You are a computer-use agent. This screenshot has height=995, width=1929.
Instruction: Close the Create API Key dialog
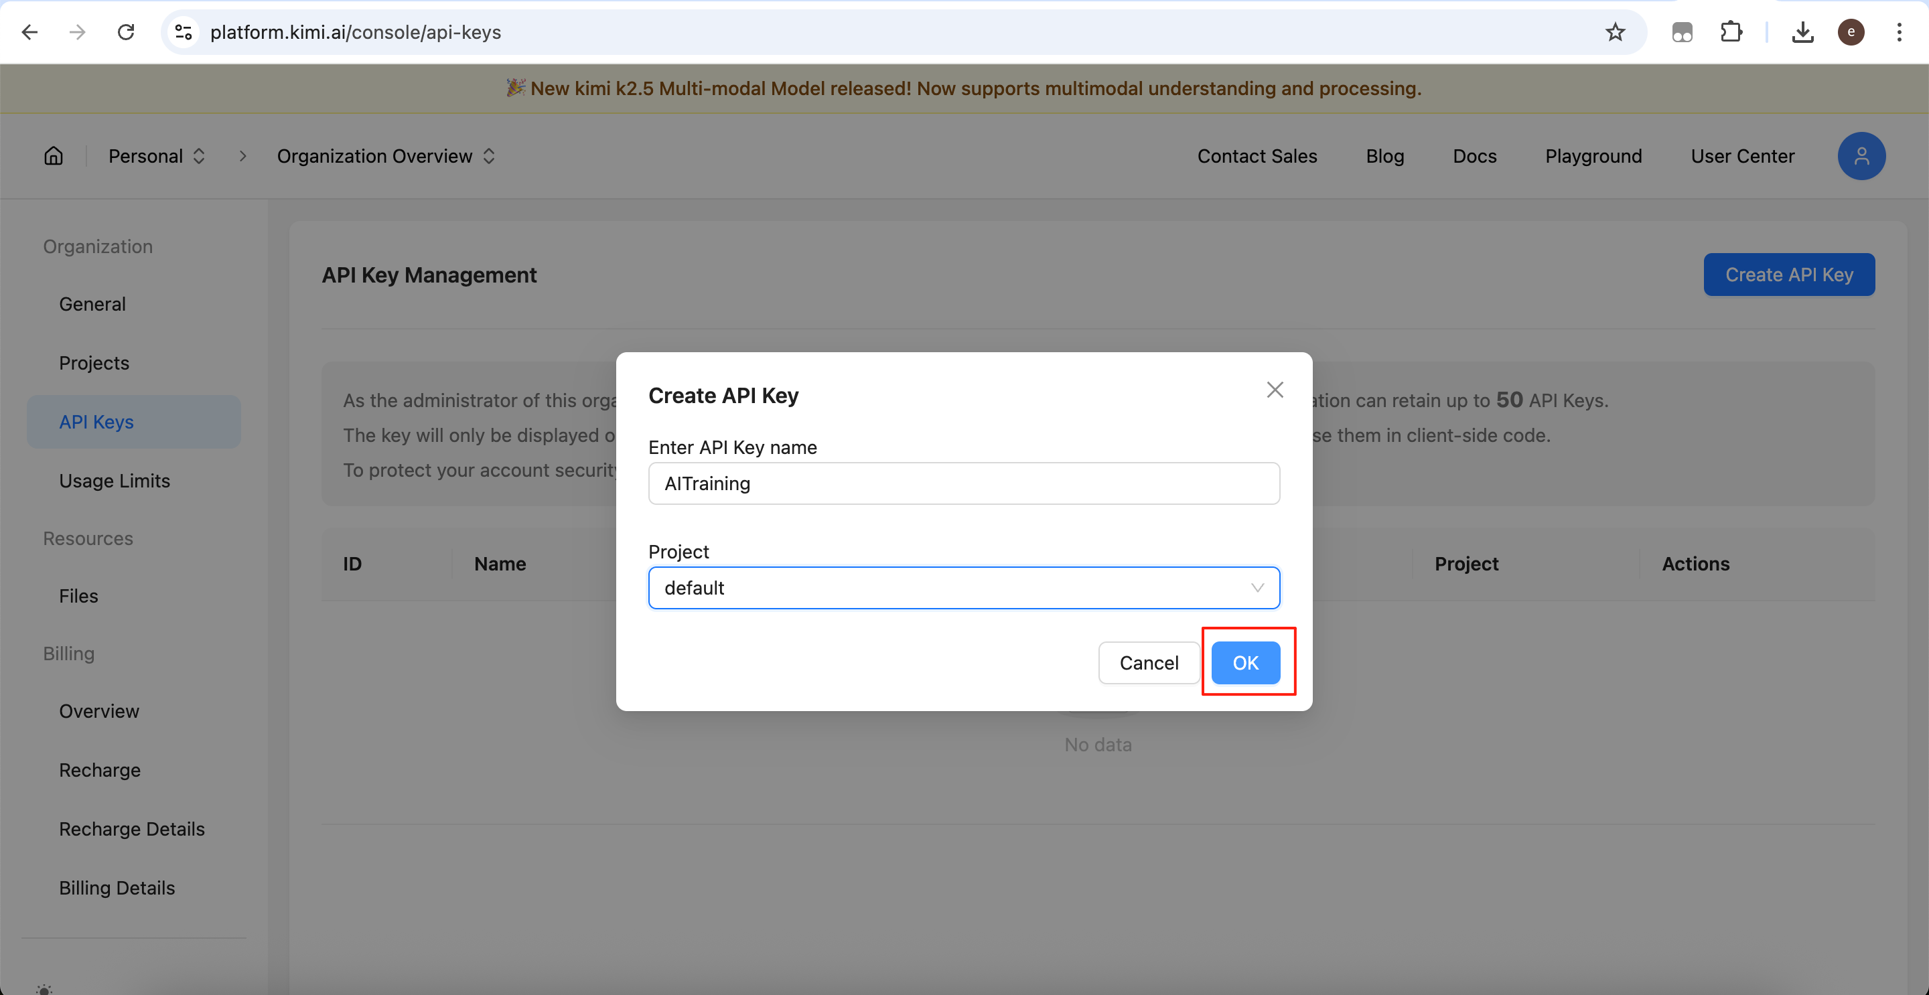(1275, 390)
